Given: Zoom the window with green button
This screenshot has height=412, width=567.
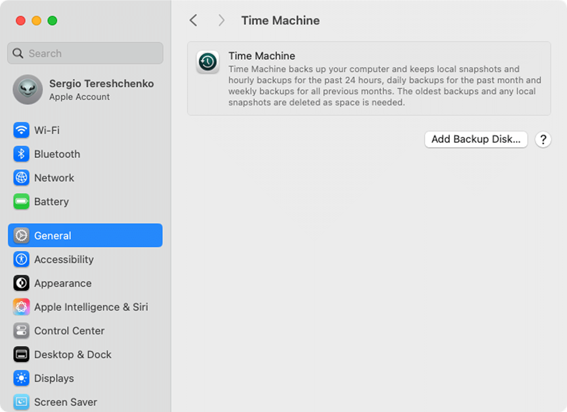Looking at the screenshot, I should pos(52,21).
